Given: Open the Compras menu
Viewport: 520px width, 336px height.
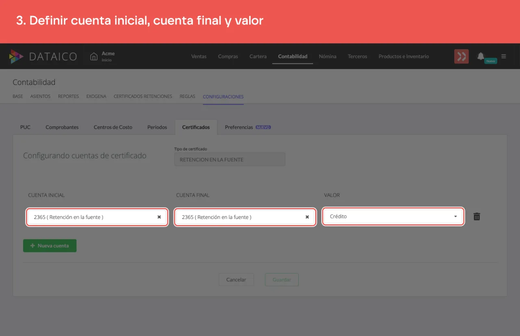Looking at the screenshot, I should (x=228, y=56).
